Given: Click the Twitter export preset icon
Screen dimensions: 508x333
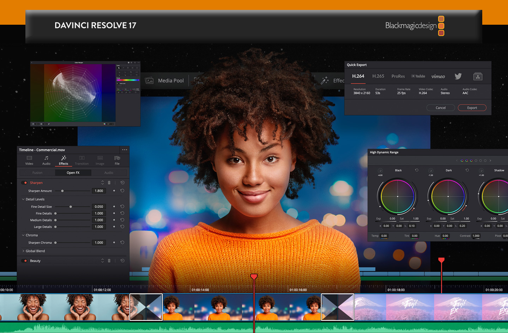Looking at the screenshot, I should (x=458, y=76).
